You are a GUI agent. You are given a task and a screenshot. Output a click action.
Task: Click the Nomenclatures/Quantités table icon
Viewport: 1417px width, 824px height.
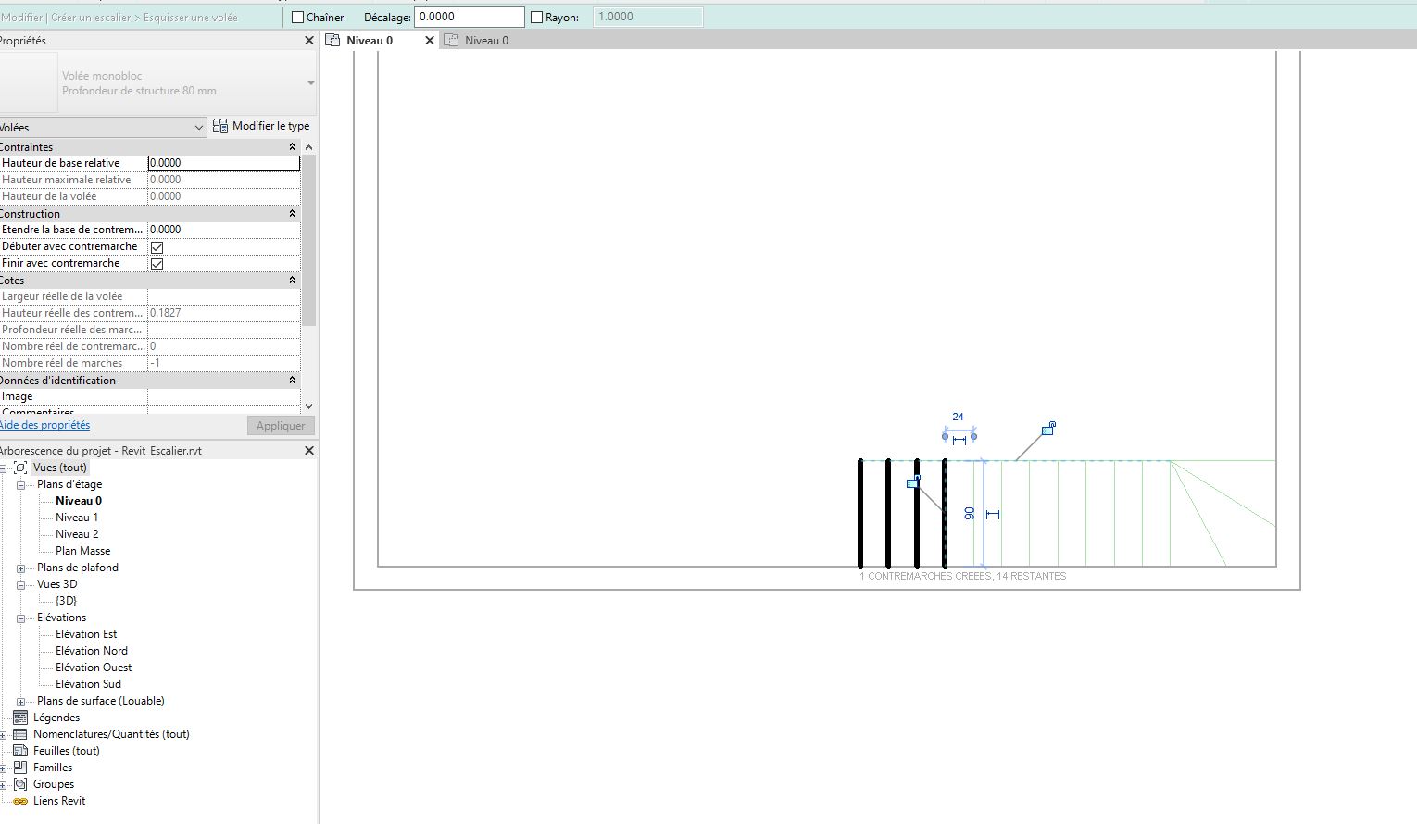(20, 734)
